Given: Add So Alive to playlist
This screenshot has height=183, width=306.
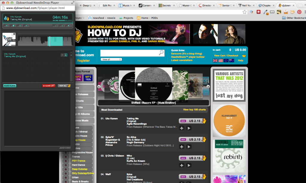Looking at the screenshot, I should [181, 147].
